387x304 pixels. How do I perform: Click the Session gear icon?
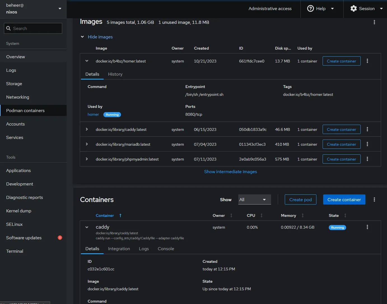(354, 9)
